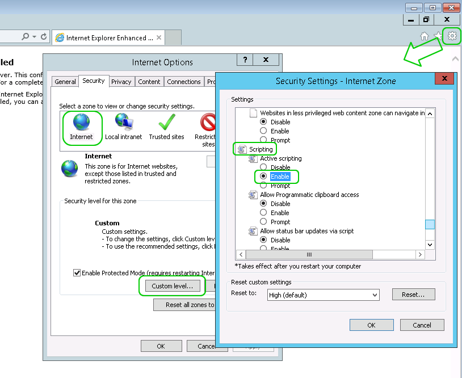The width and height of the screenshot is (462, 378).
Task: Select Enable for Programmatic clipboard access
Action: [x=263, y=212]
